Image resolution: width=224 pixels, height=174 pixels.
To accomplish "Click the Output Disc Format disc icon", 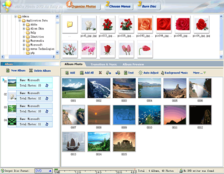I will pyautogui.click(x=3, y=170).
